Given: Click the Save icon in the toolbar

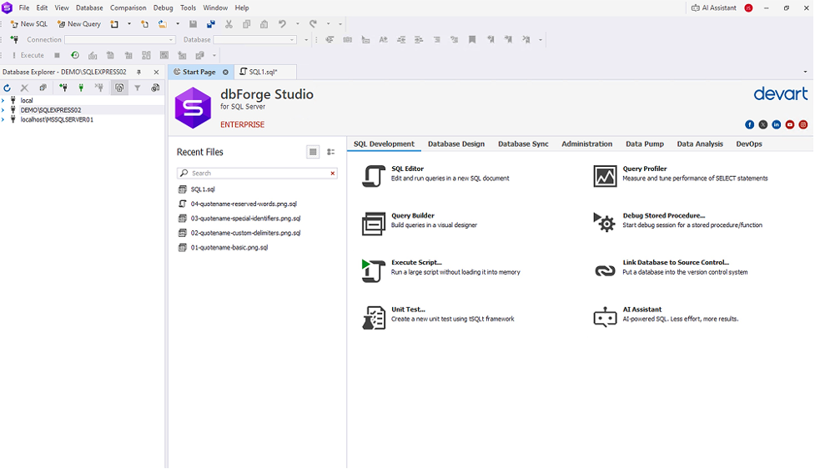Looking at the screenshot, I should pyautogui.click(x=193, y=24).
